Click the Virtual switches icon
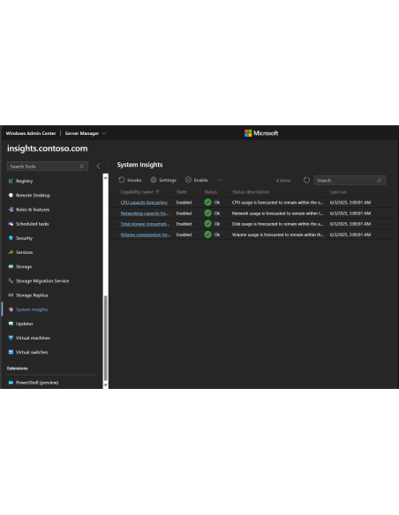399x515 pixels. coord(11,352)
